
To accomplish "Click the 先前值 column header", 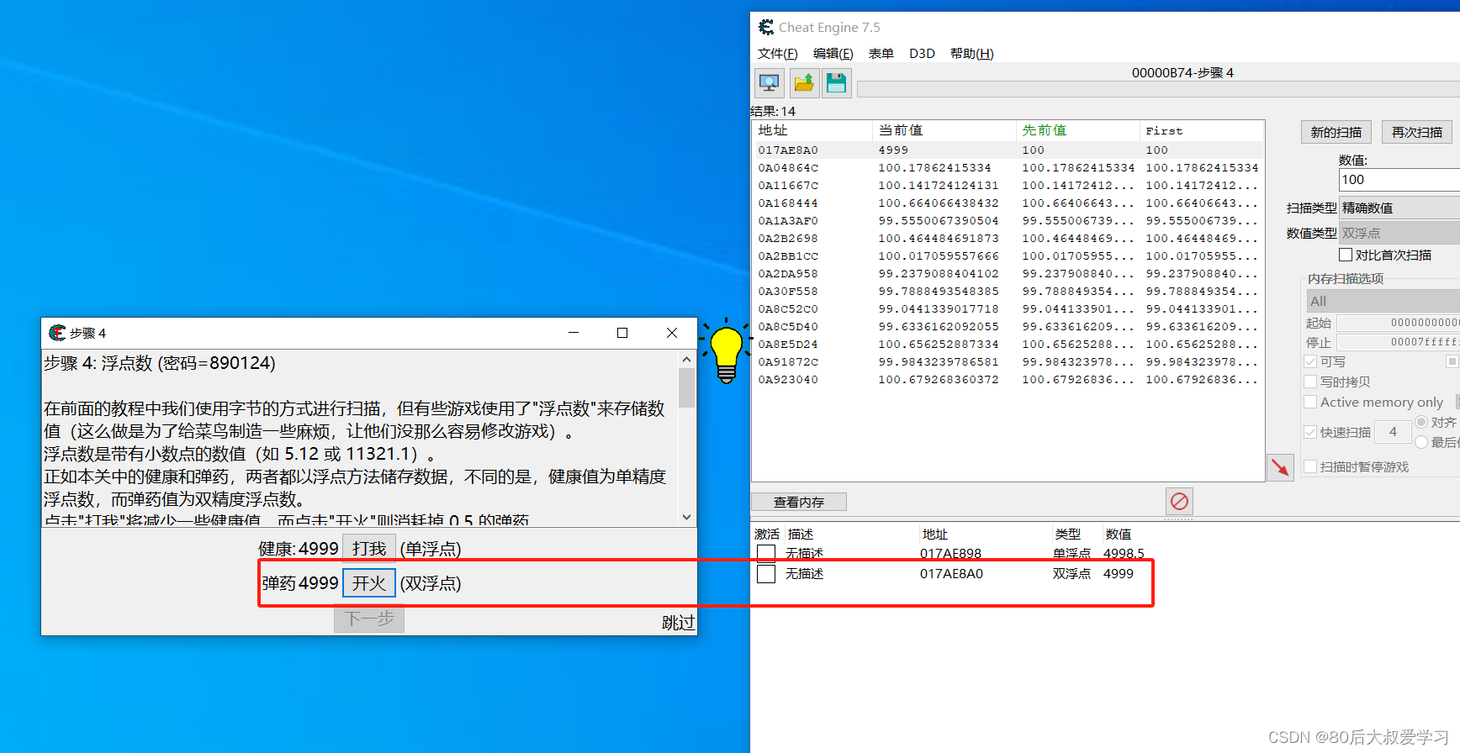I will click(x=1078, y=130).
